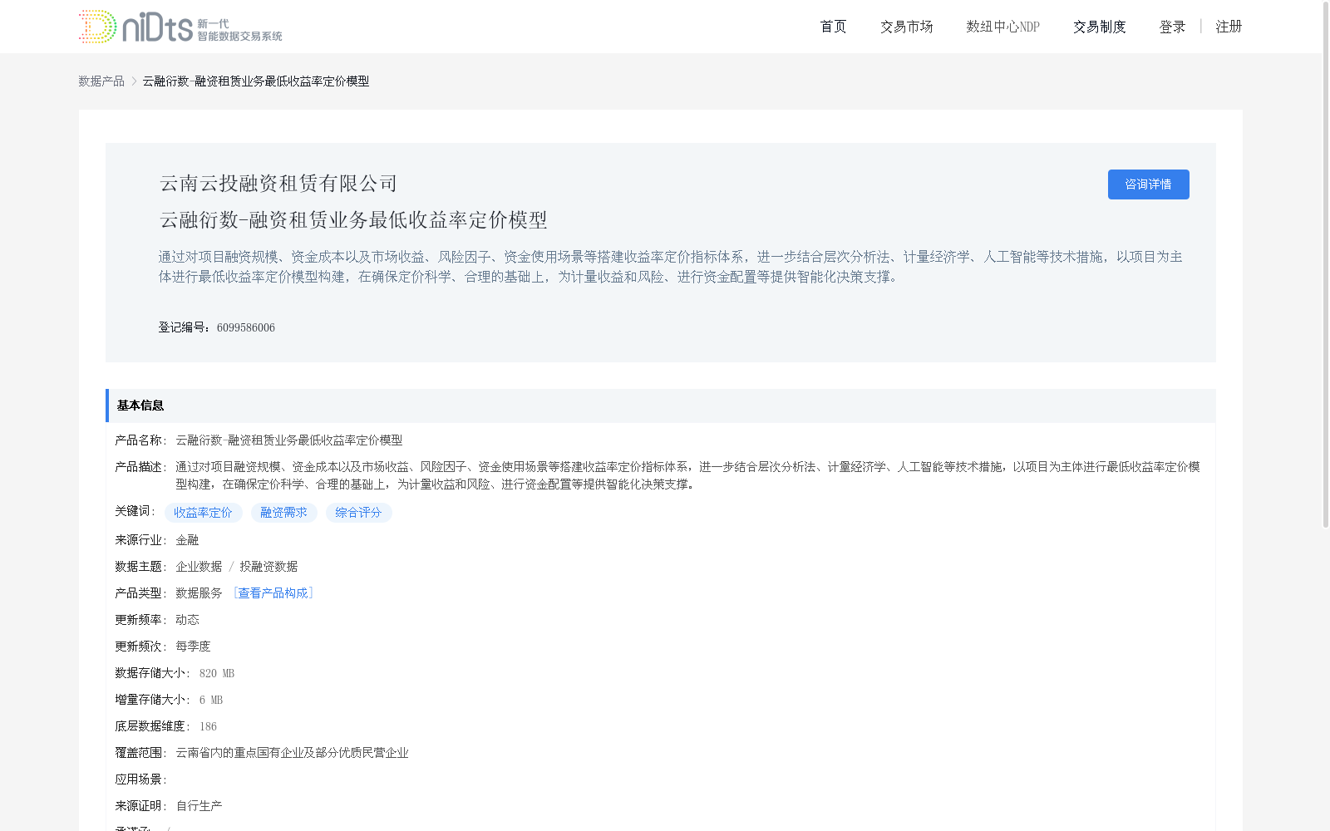Click coverage value 云南省内的重点国有企业及部分优质民营企业
The width and height of the screenshot is (1330, 831).
pos(292,752)
